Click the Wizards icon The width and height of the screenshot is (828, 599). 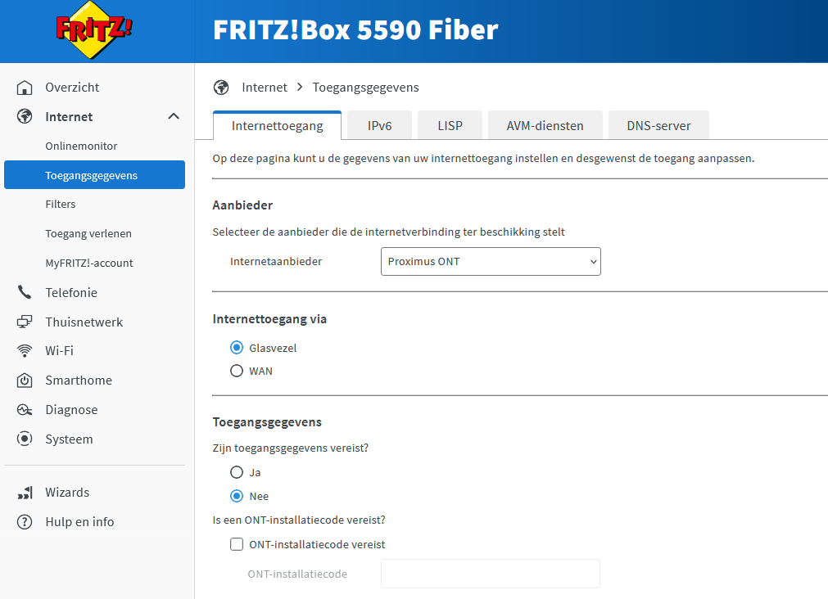pos(25,493)
